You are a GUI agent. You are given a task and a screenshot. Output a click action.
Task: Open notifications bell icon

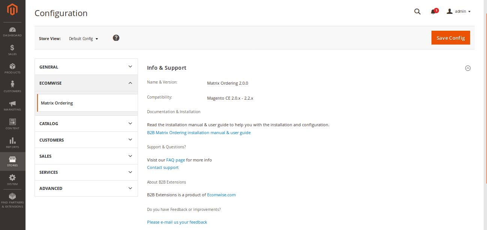[x=433, y=12]
